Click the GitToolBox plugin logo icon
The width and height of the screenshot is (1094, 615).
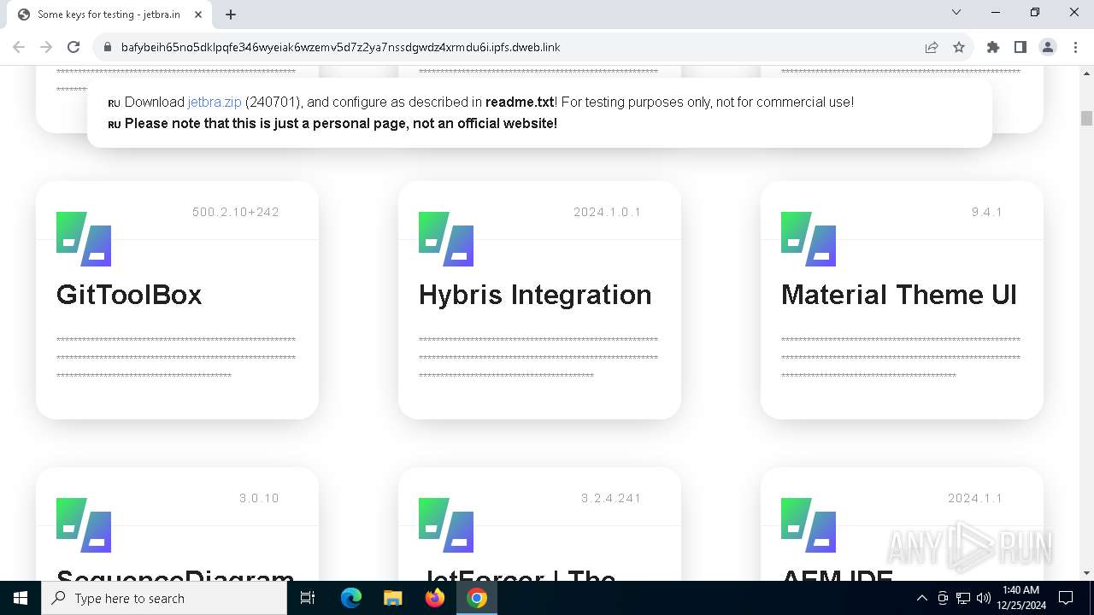pyautogui.click(x=84, y=239)
